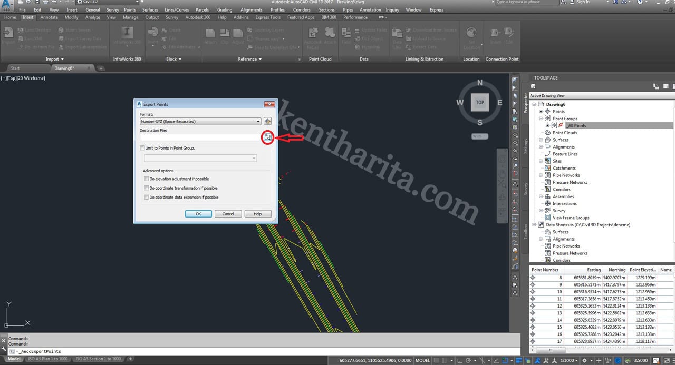Click the Destination File text field
Viewport: 675px width, 365px height.
[200, 137]
